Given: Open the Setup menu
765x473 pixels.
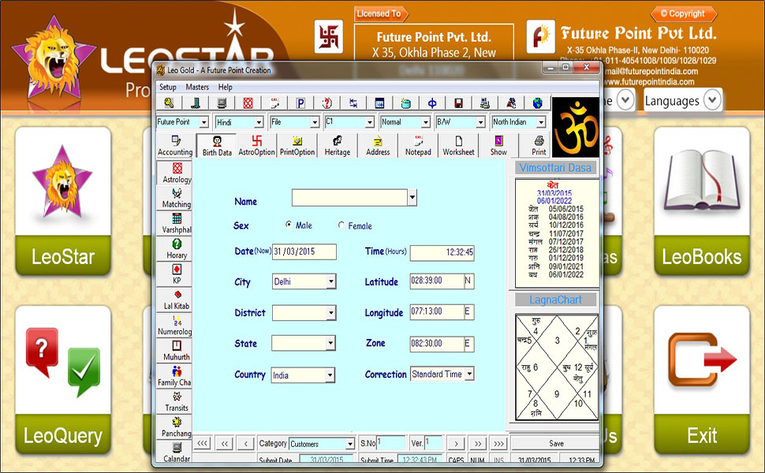Looking at the screenshot, I should 168,87.
